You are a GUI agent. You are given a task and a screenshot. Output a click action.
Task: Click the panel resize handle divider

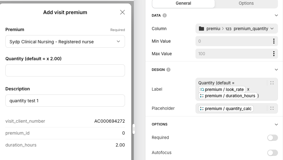click(134, 129)
